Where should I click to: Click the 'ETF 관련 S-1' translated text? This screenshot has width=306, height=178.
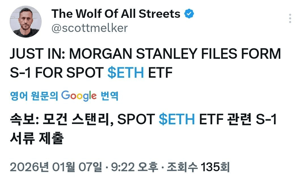pyautogui.click(x=237, y=120)
